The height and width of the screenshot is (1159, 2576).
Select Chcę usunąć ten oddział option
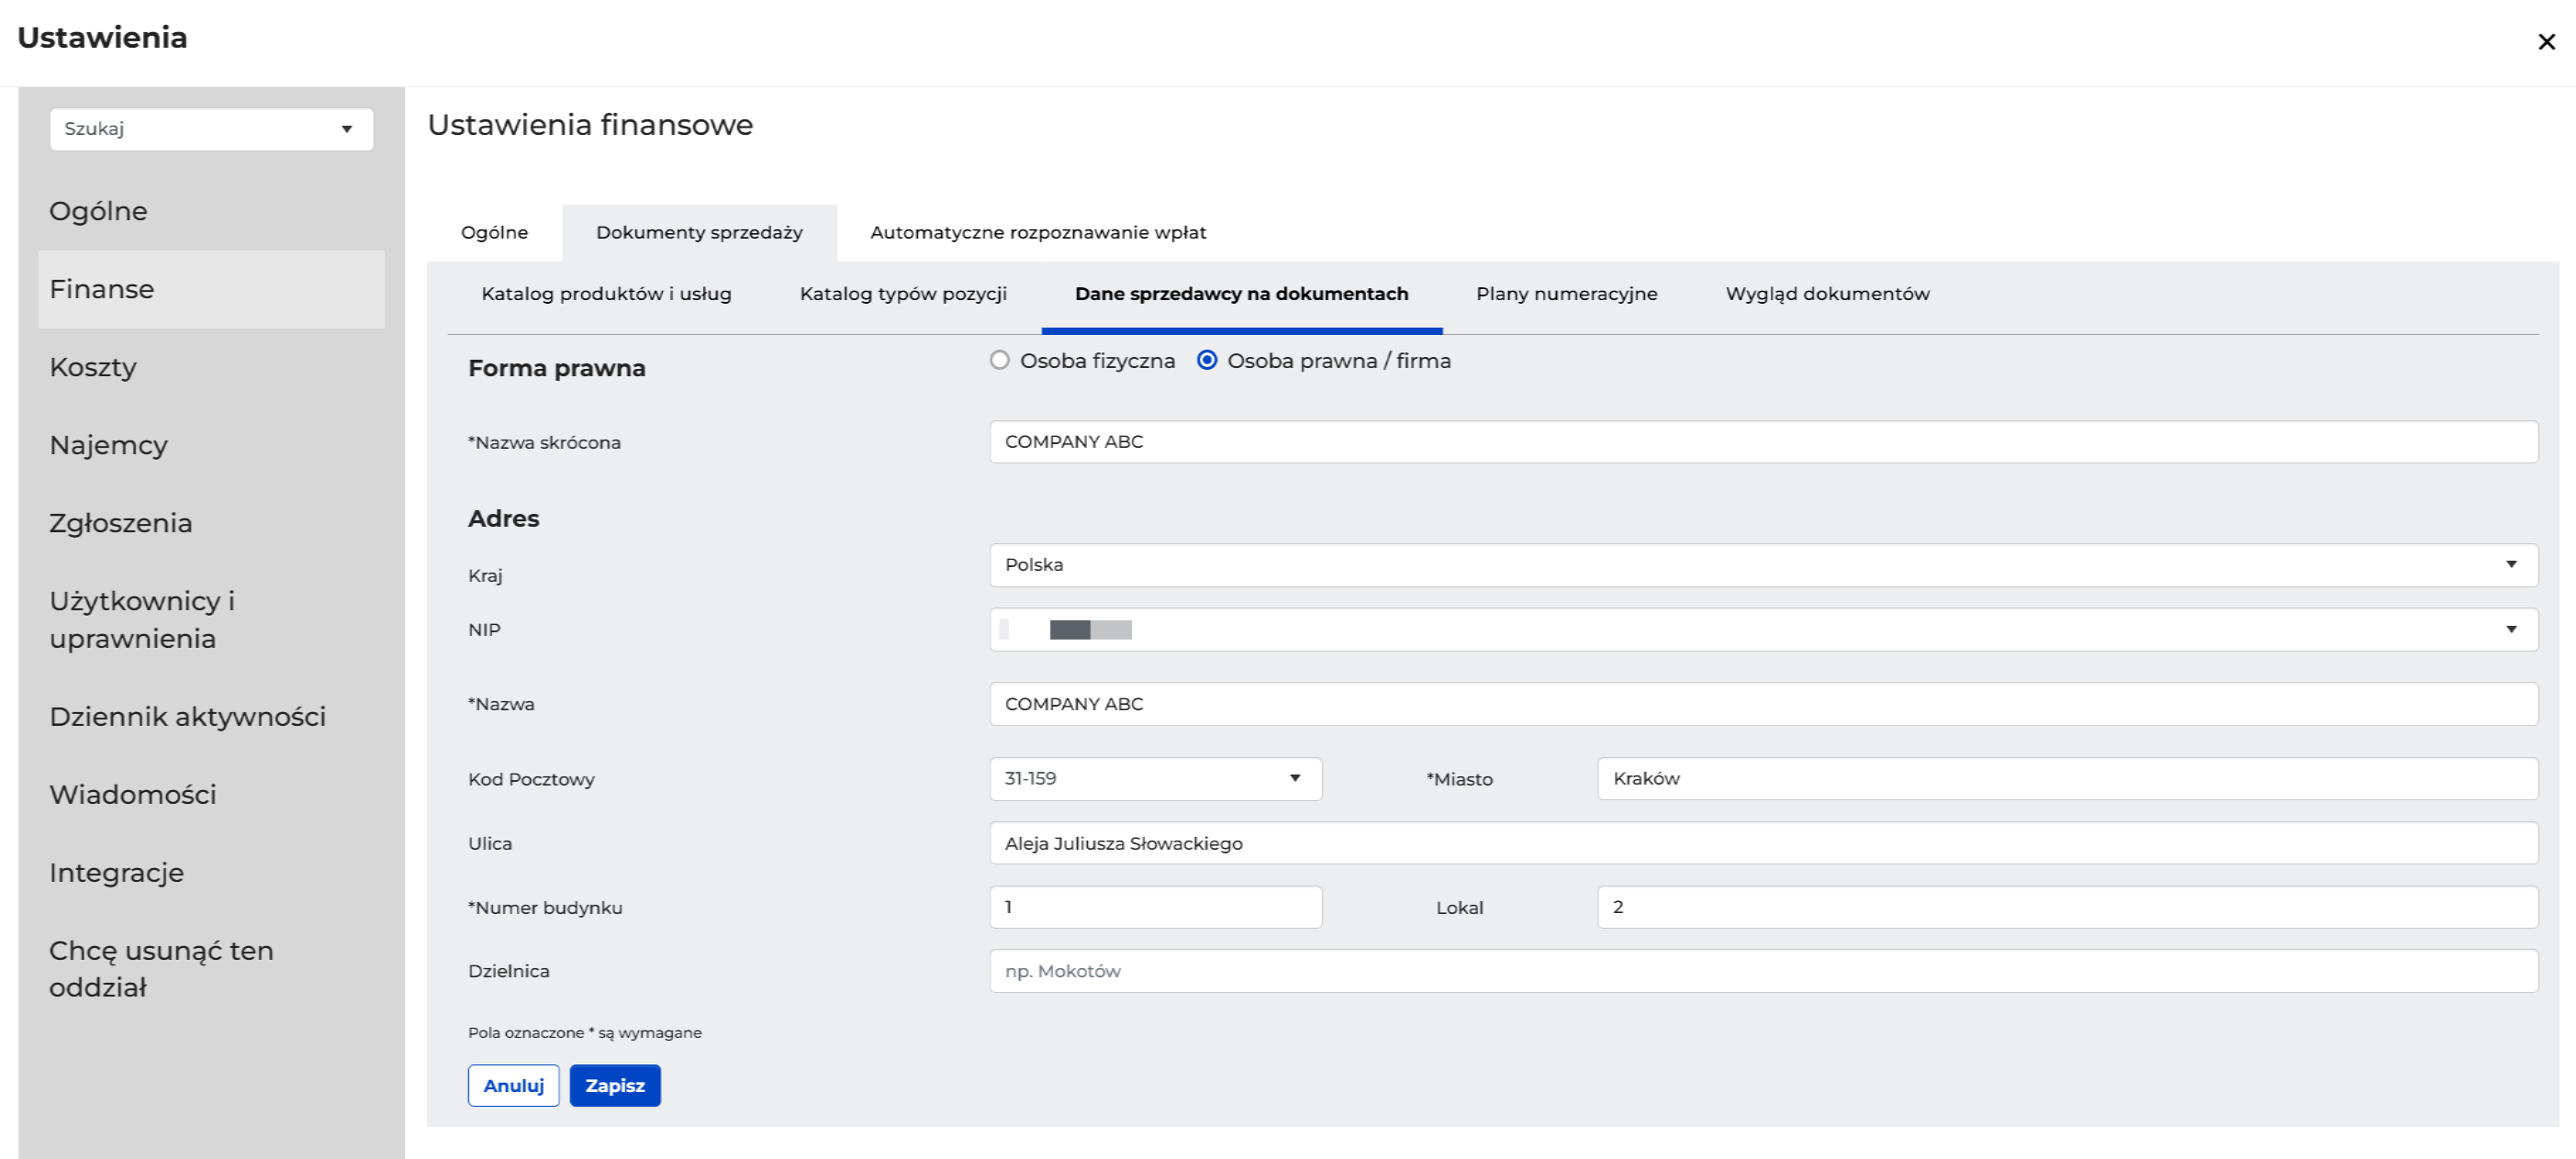(161, 968)
